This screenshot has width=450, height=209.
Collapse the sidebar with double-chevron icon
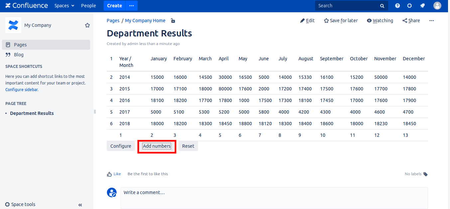(x=80, y=205)
